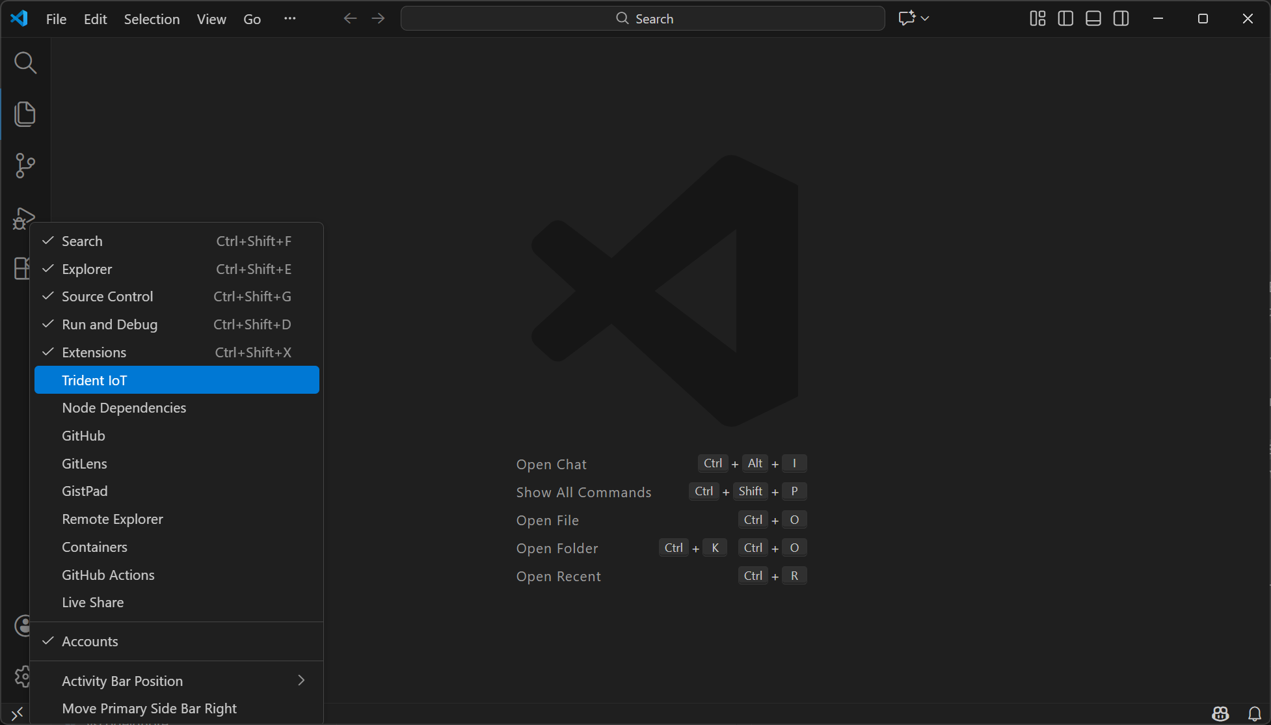Viewport: 1271px width, 725px height.
Task: Open the Selection menu
Action: click(152, 19)
